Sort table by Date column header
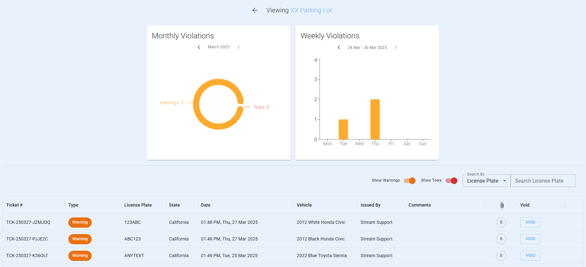This screenshot has width=586, height=267. coord(206,205)
